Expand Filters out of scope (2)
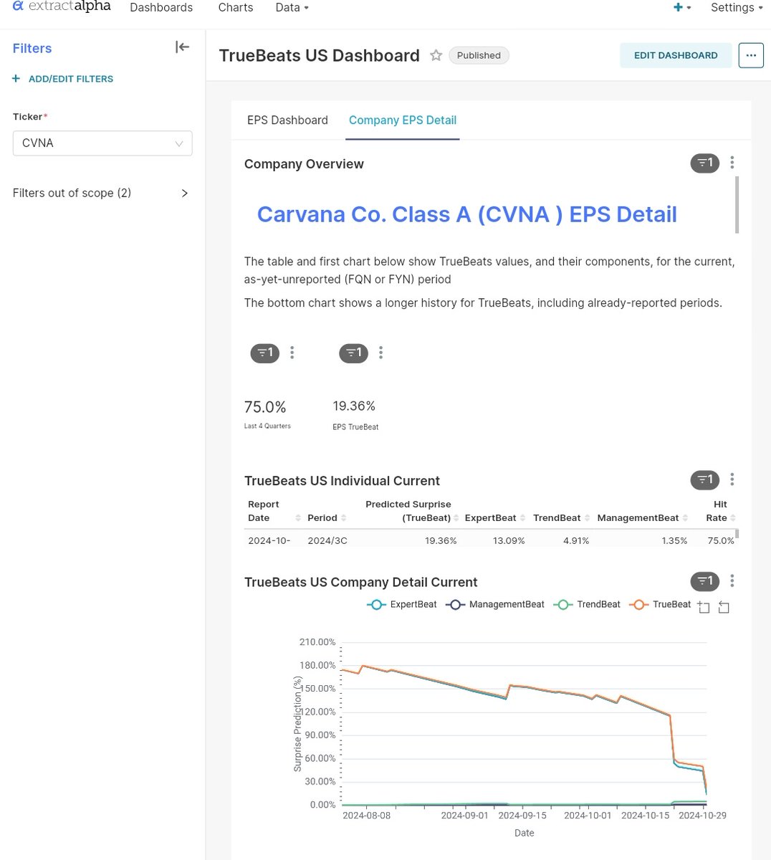 [101, 193]
